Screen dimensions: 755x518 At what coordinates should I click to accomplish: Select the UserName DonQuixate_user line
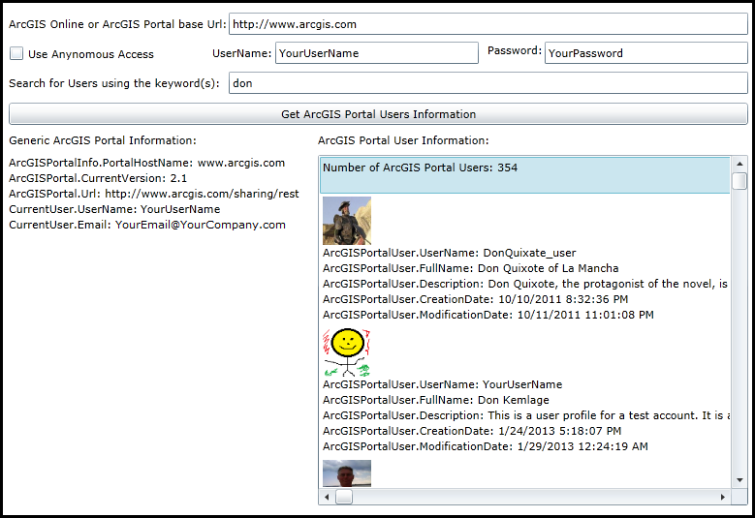coord(450,253)
